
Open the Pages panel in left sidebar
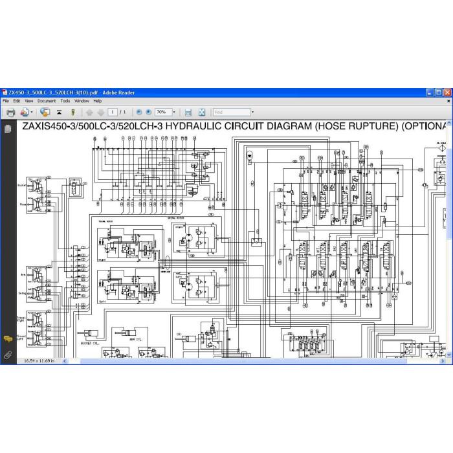coord(8,129)
